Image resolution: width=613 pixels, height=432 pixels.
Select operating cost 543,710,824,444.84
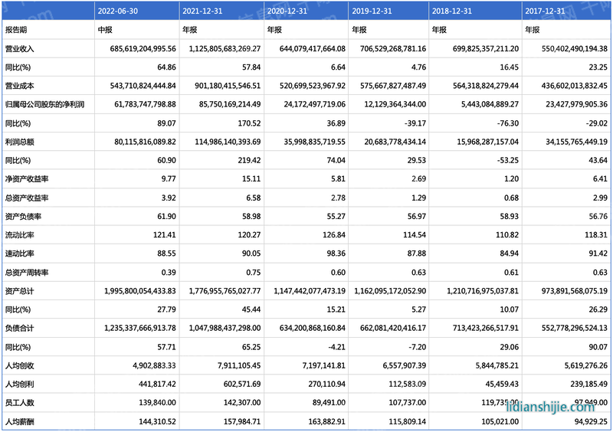click(143, 86)
